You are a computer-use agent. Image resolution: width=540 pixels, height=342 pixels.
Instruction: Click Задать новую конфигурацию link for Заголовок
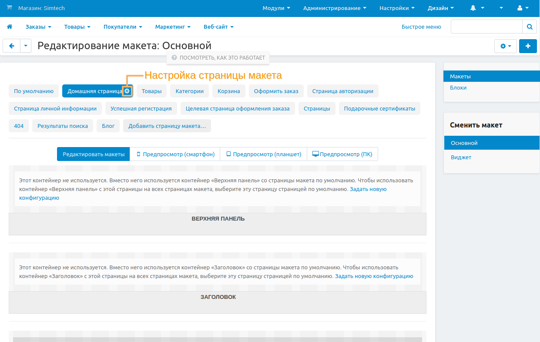[x=374, y=276]
